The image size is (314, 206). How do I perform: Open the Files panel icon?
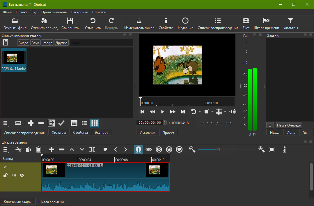click(246, 24)
